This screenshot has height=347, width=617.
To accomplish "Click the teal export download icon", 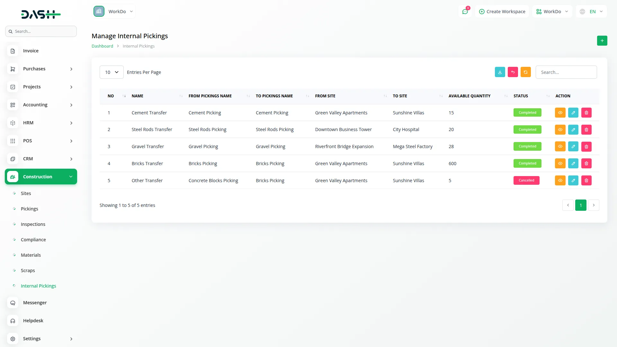I will point(500,72).
